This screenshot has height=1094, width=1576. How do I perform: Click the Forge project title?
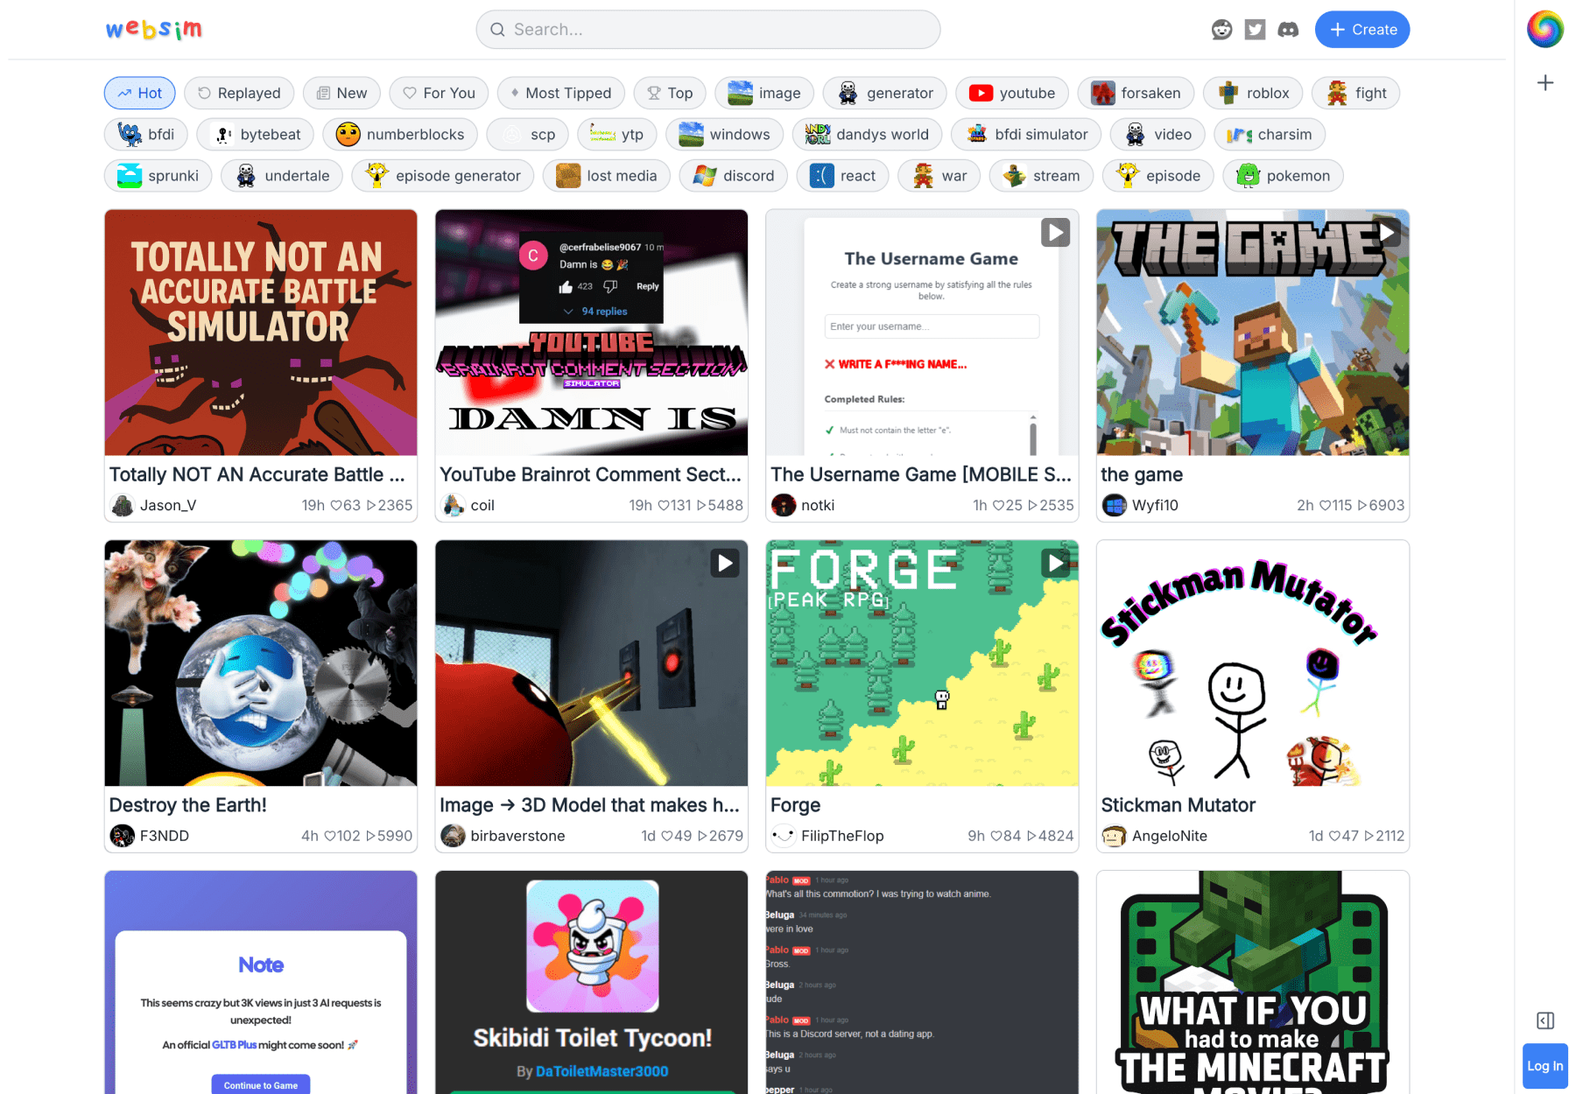pyautogui.click(x=795, y=805)
